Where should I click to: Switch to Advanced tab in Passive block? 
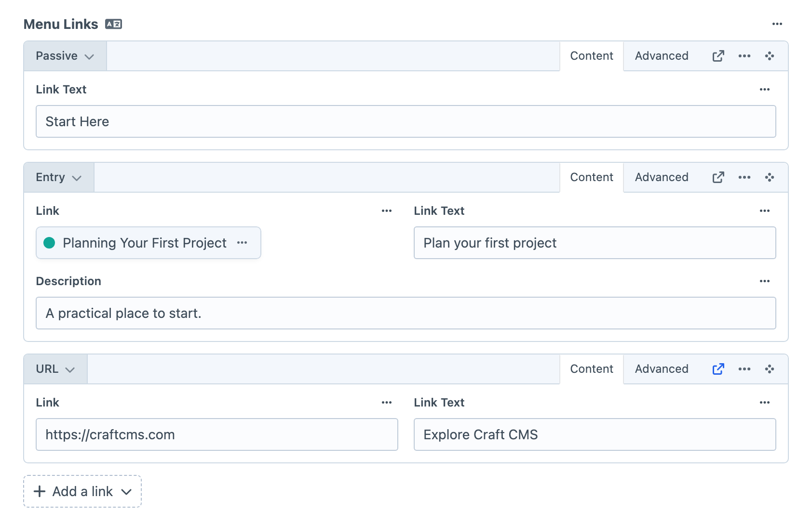click(x=662, y=56)
